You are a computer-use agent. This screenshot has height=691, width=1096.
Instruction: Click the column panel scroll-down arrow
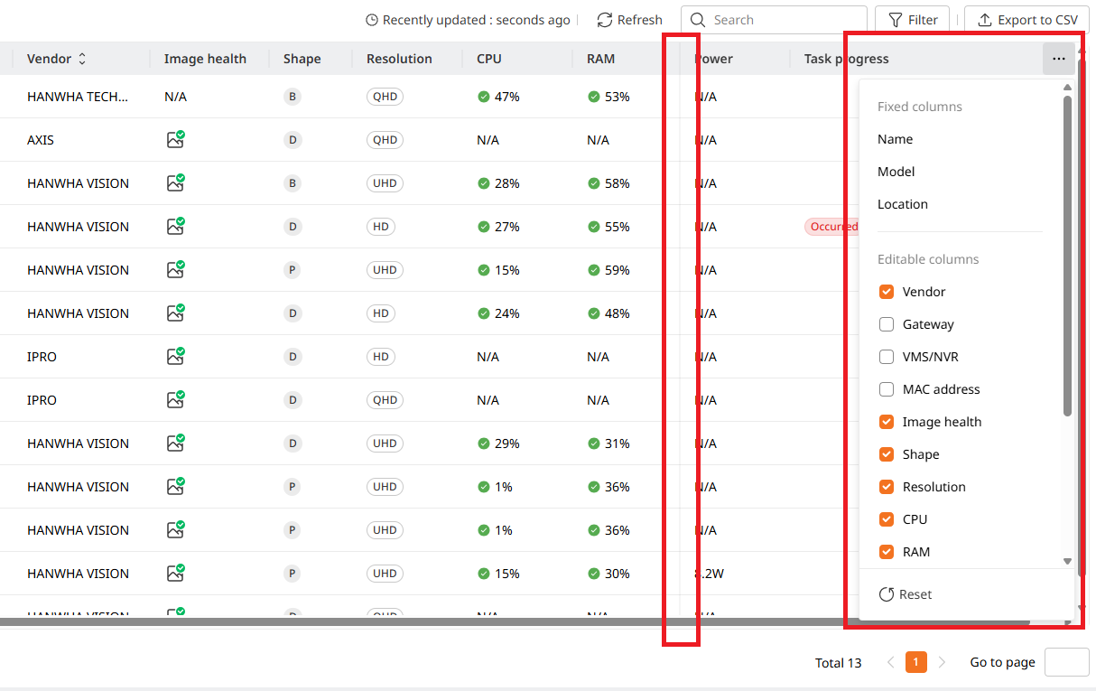coord(1067,561)
